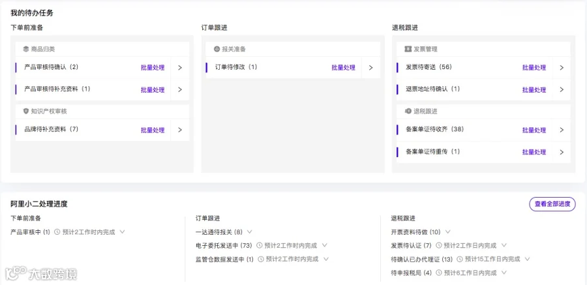Expand 电子委托发送中 progress item
This screenshot has height=285, width=587.
point(325,245)
